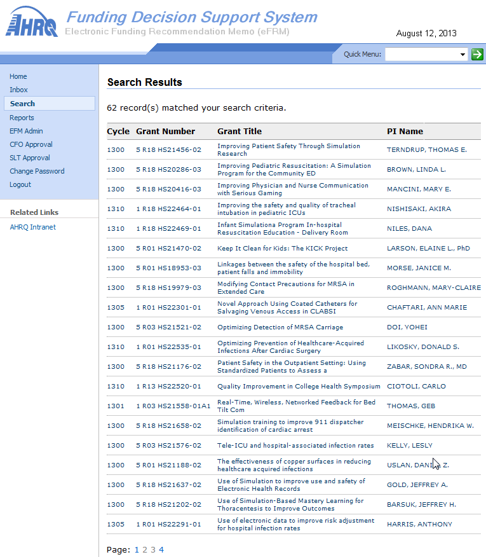Screen dimensions: 486x557
Task: Click the PI Name column header
Action: click(405, 132)
